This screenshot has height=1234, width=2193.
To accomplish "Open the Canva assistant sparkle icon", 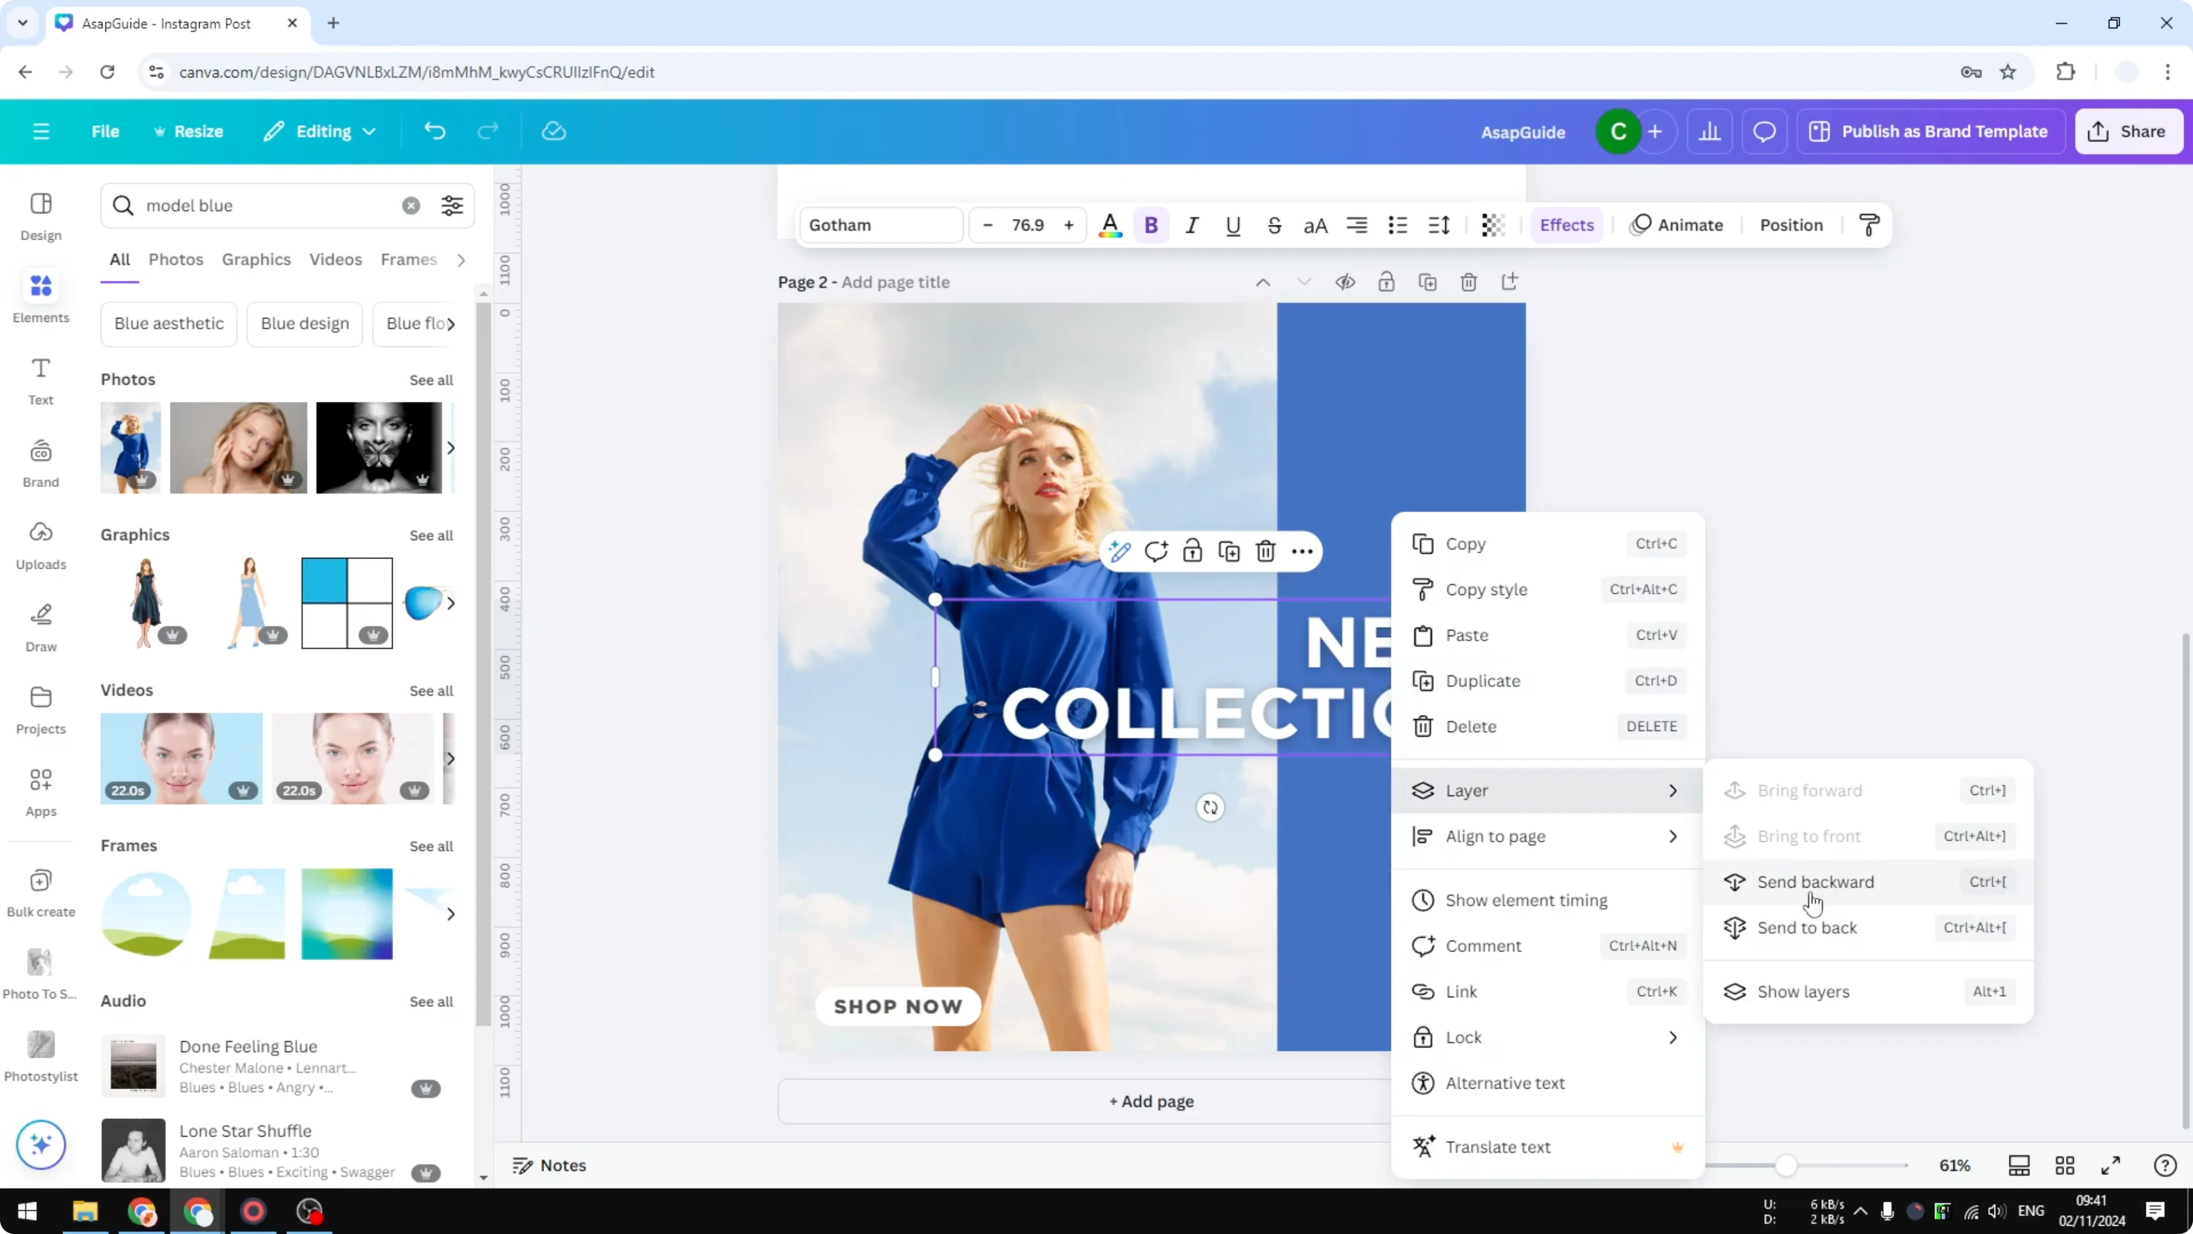I will pos(40,1145).
